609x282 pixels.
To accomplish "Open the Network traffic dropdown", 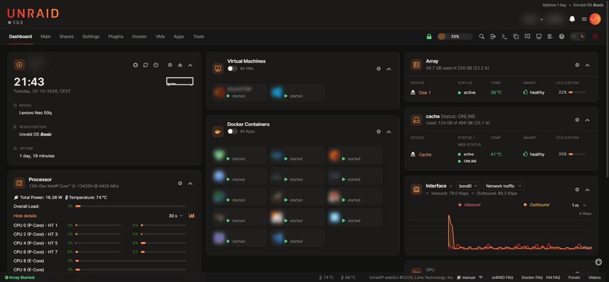I will coord(504,186).
